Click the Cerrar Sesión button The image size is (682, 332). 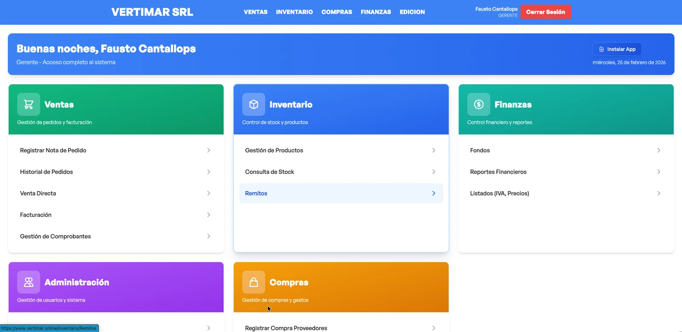546,12
